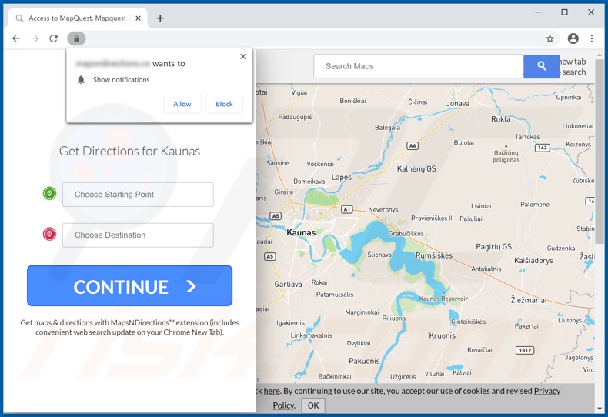The image size is (608, 417).
Task: Click the Get Directions for Kaunas heading
Action: 129,151
